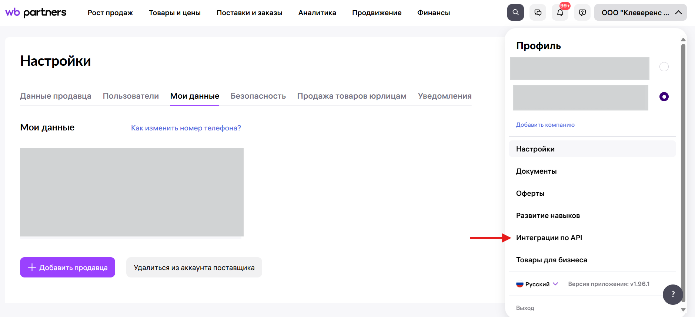
Task: Open the chat messages icon
Action: point(538,13)
